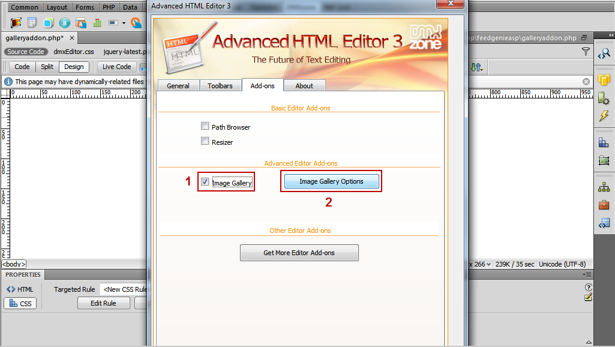Select the Common category in Insert bar

click(x=25, y=7)
